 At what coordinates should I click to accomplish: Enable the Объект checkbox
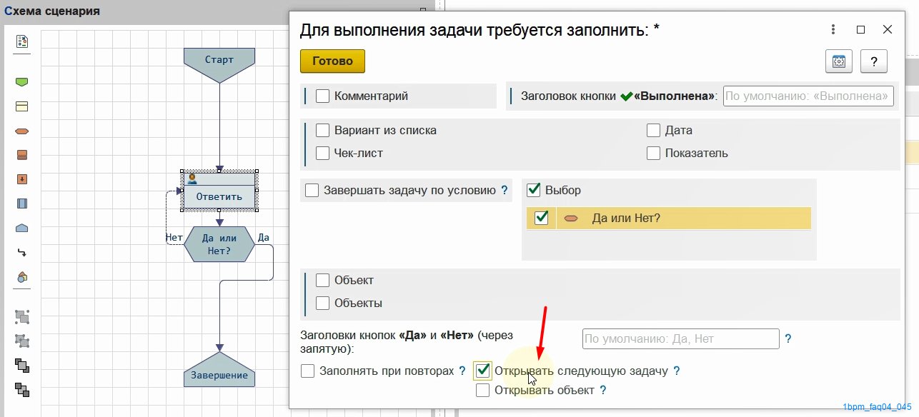pyautogui.click(x=322, y=281)
